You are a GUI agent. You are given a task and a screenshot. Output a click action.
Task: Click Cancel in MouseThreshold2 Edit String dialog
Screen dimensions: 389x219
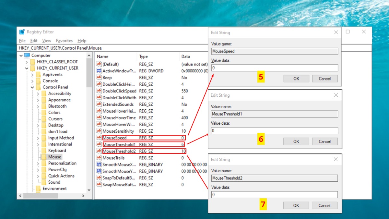click(324, 205)
